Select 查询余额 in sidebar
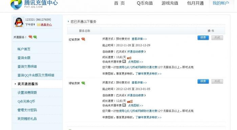The height and width of the screenshot is (130, 237). pyautogui.click(x=24, y=58)
